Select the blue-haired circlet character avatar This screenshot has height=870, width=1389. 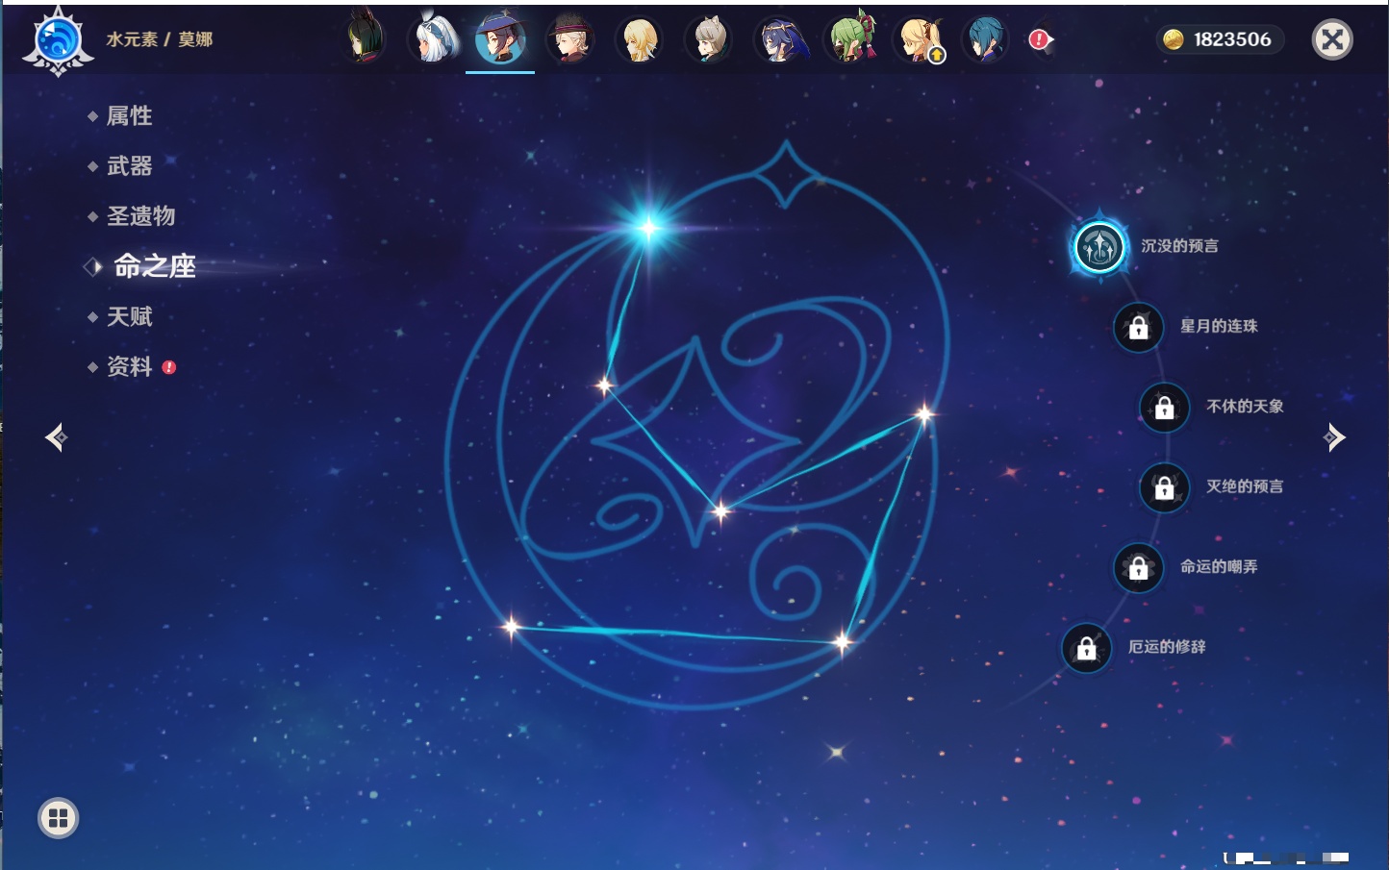click(x=779, y=39)
